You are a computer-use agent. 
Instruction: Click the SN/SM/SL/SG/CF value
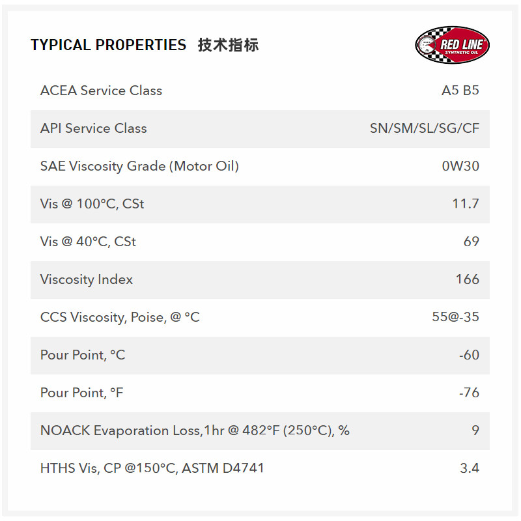pos(424,128)
